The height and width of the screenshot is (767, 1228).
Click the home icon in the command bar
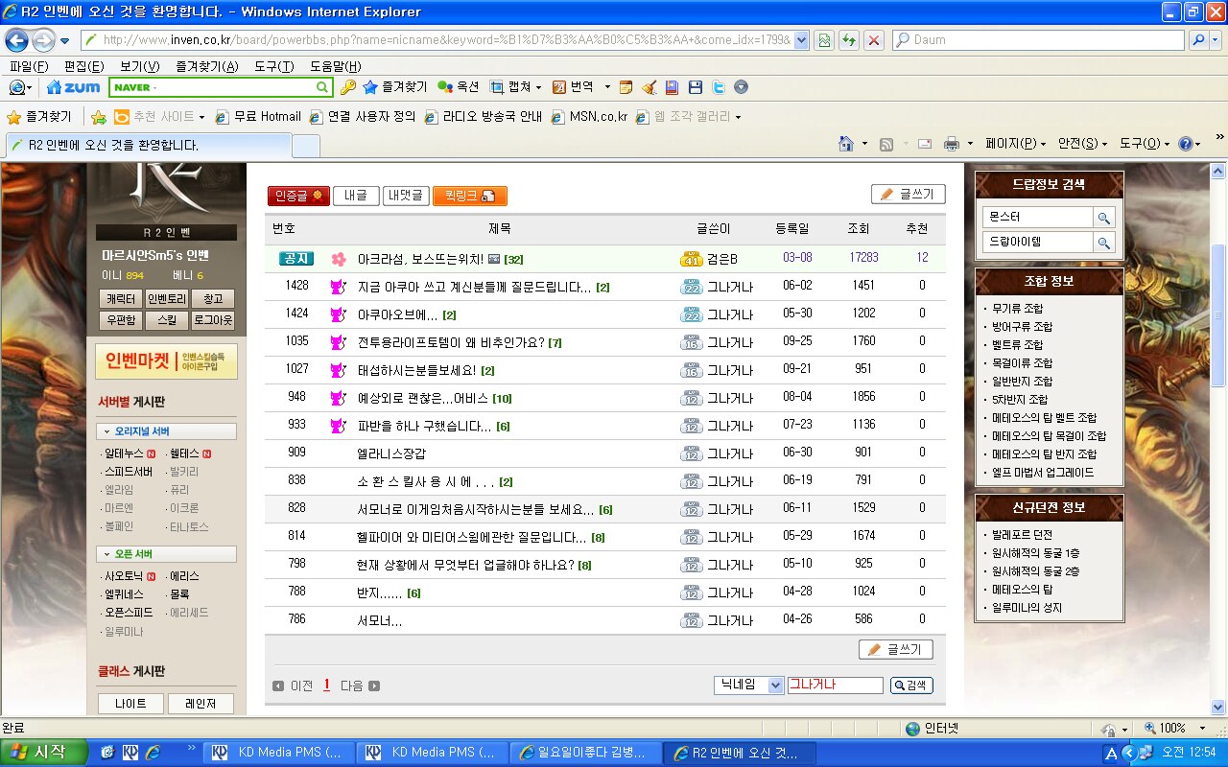coord(845,144)
